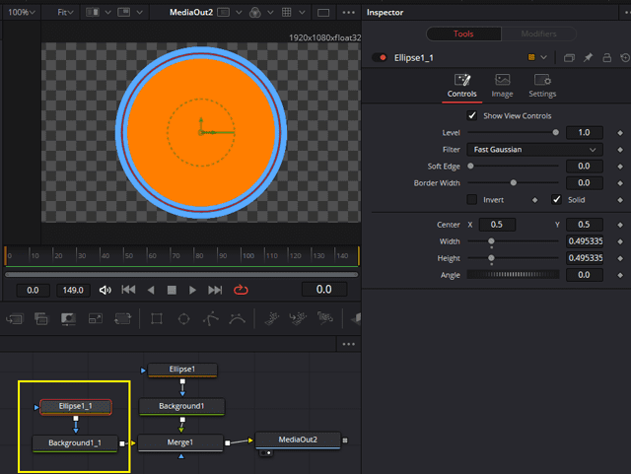Click the Level slider handle
The image size is (631, 474).
point(556,132)
